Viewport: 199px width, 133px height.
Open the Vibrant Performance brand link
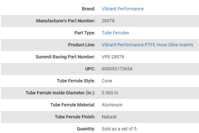click(122, 9)
